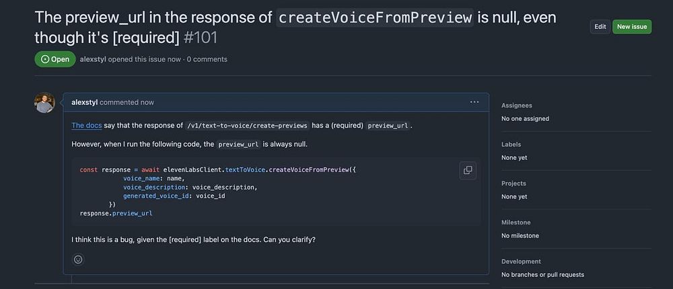
Task: Click inside the code block on createVoiceFromPreview
Action: click(312, 170)
